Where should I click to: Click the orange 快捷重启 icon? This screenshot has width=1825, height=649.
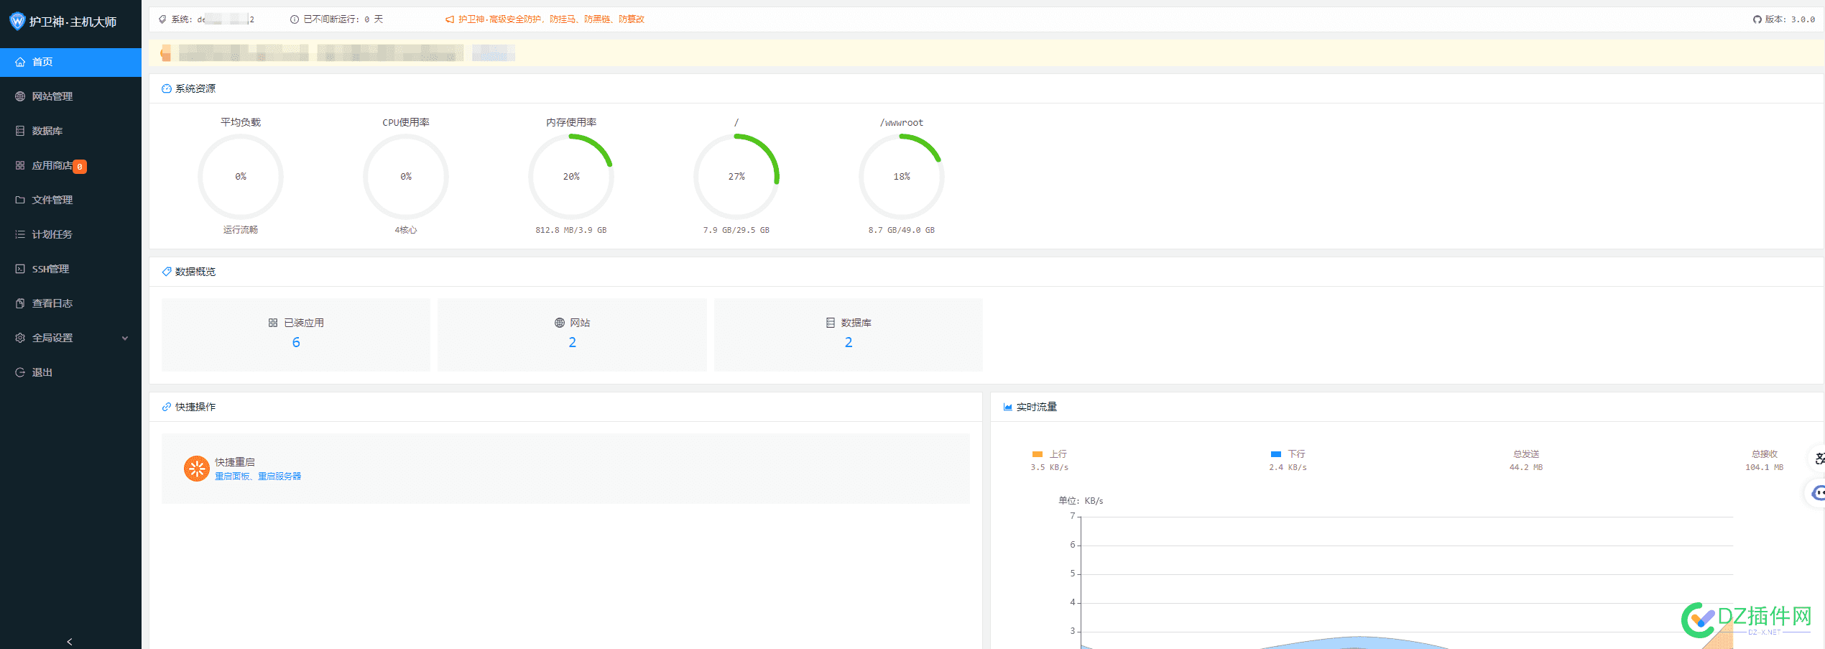197,469
